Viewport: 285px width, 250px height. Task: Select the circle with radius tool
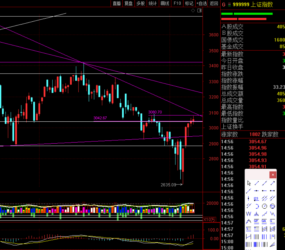tap(264, 206)
